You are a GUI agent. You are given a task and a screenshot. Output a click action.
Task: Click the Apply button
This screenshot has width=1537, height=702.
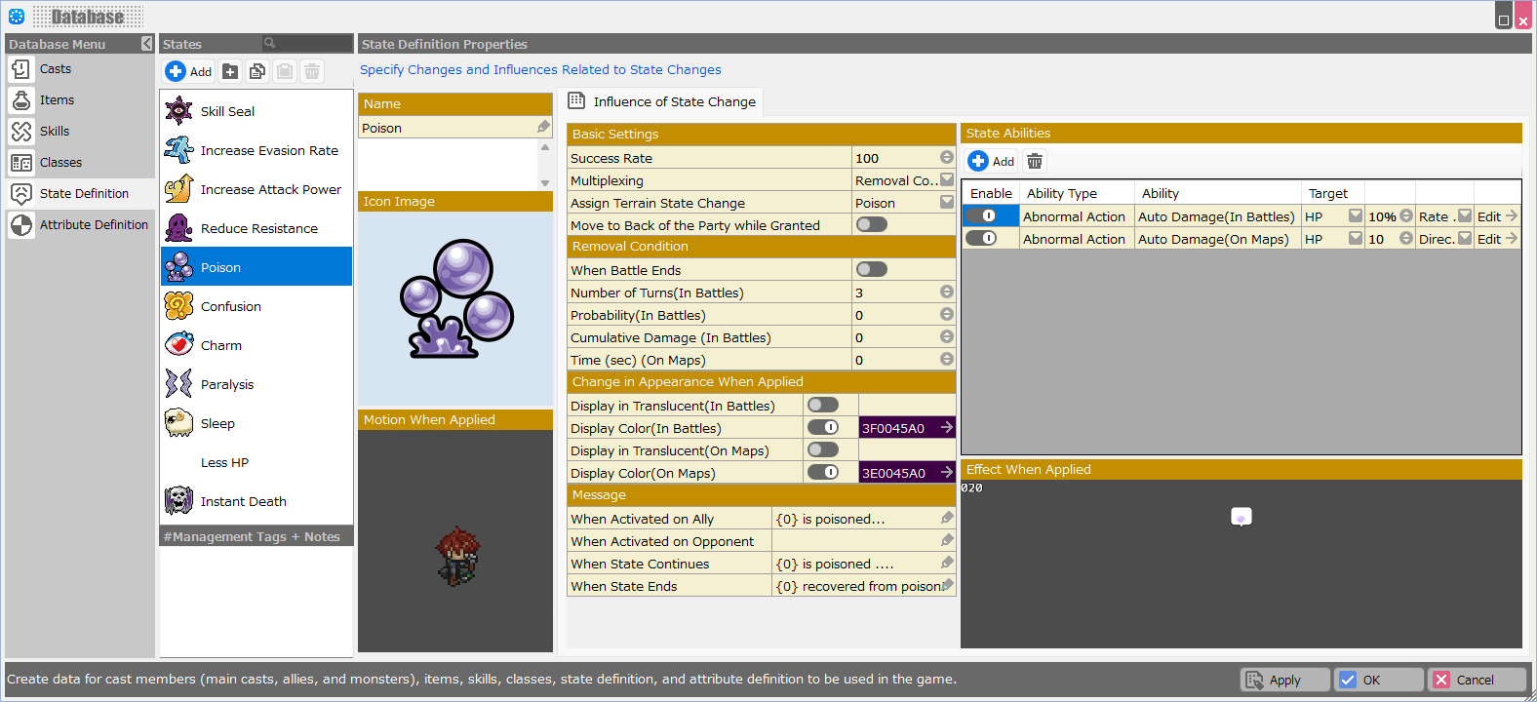(1283, 680)
